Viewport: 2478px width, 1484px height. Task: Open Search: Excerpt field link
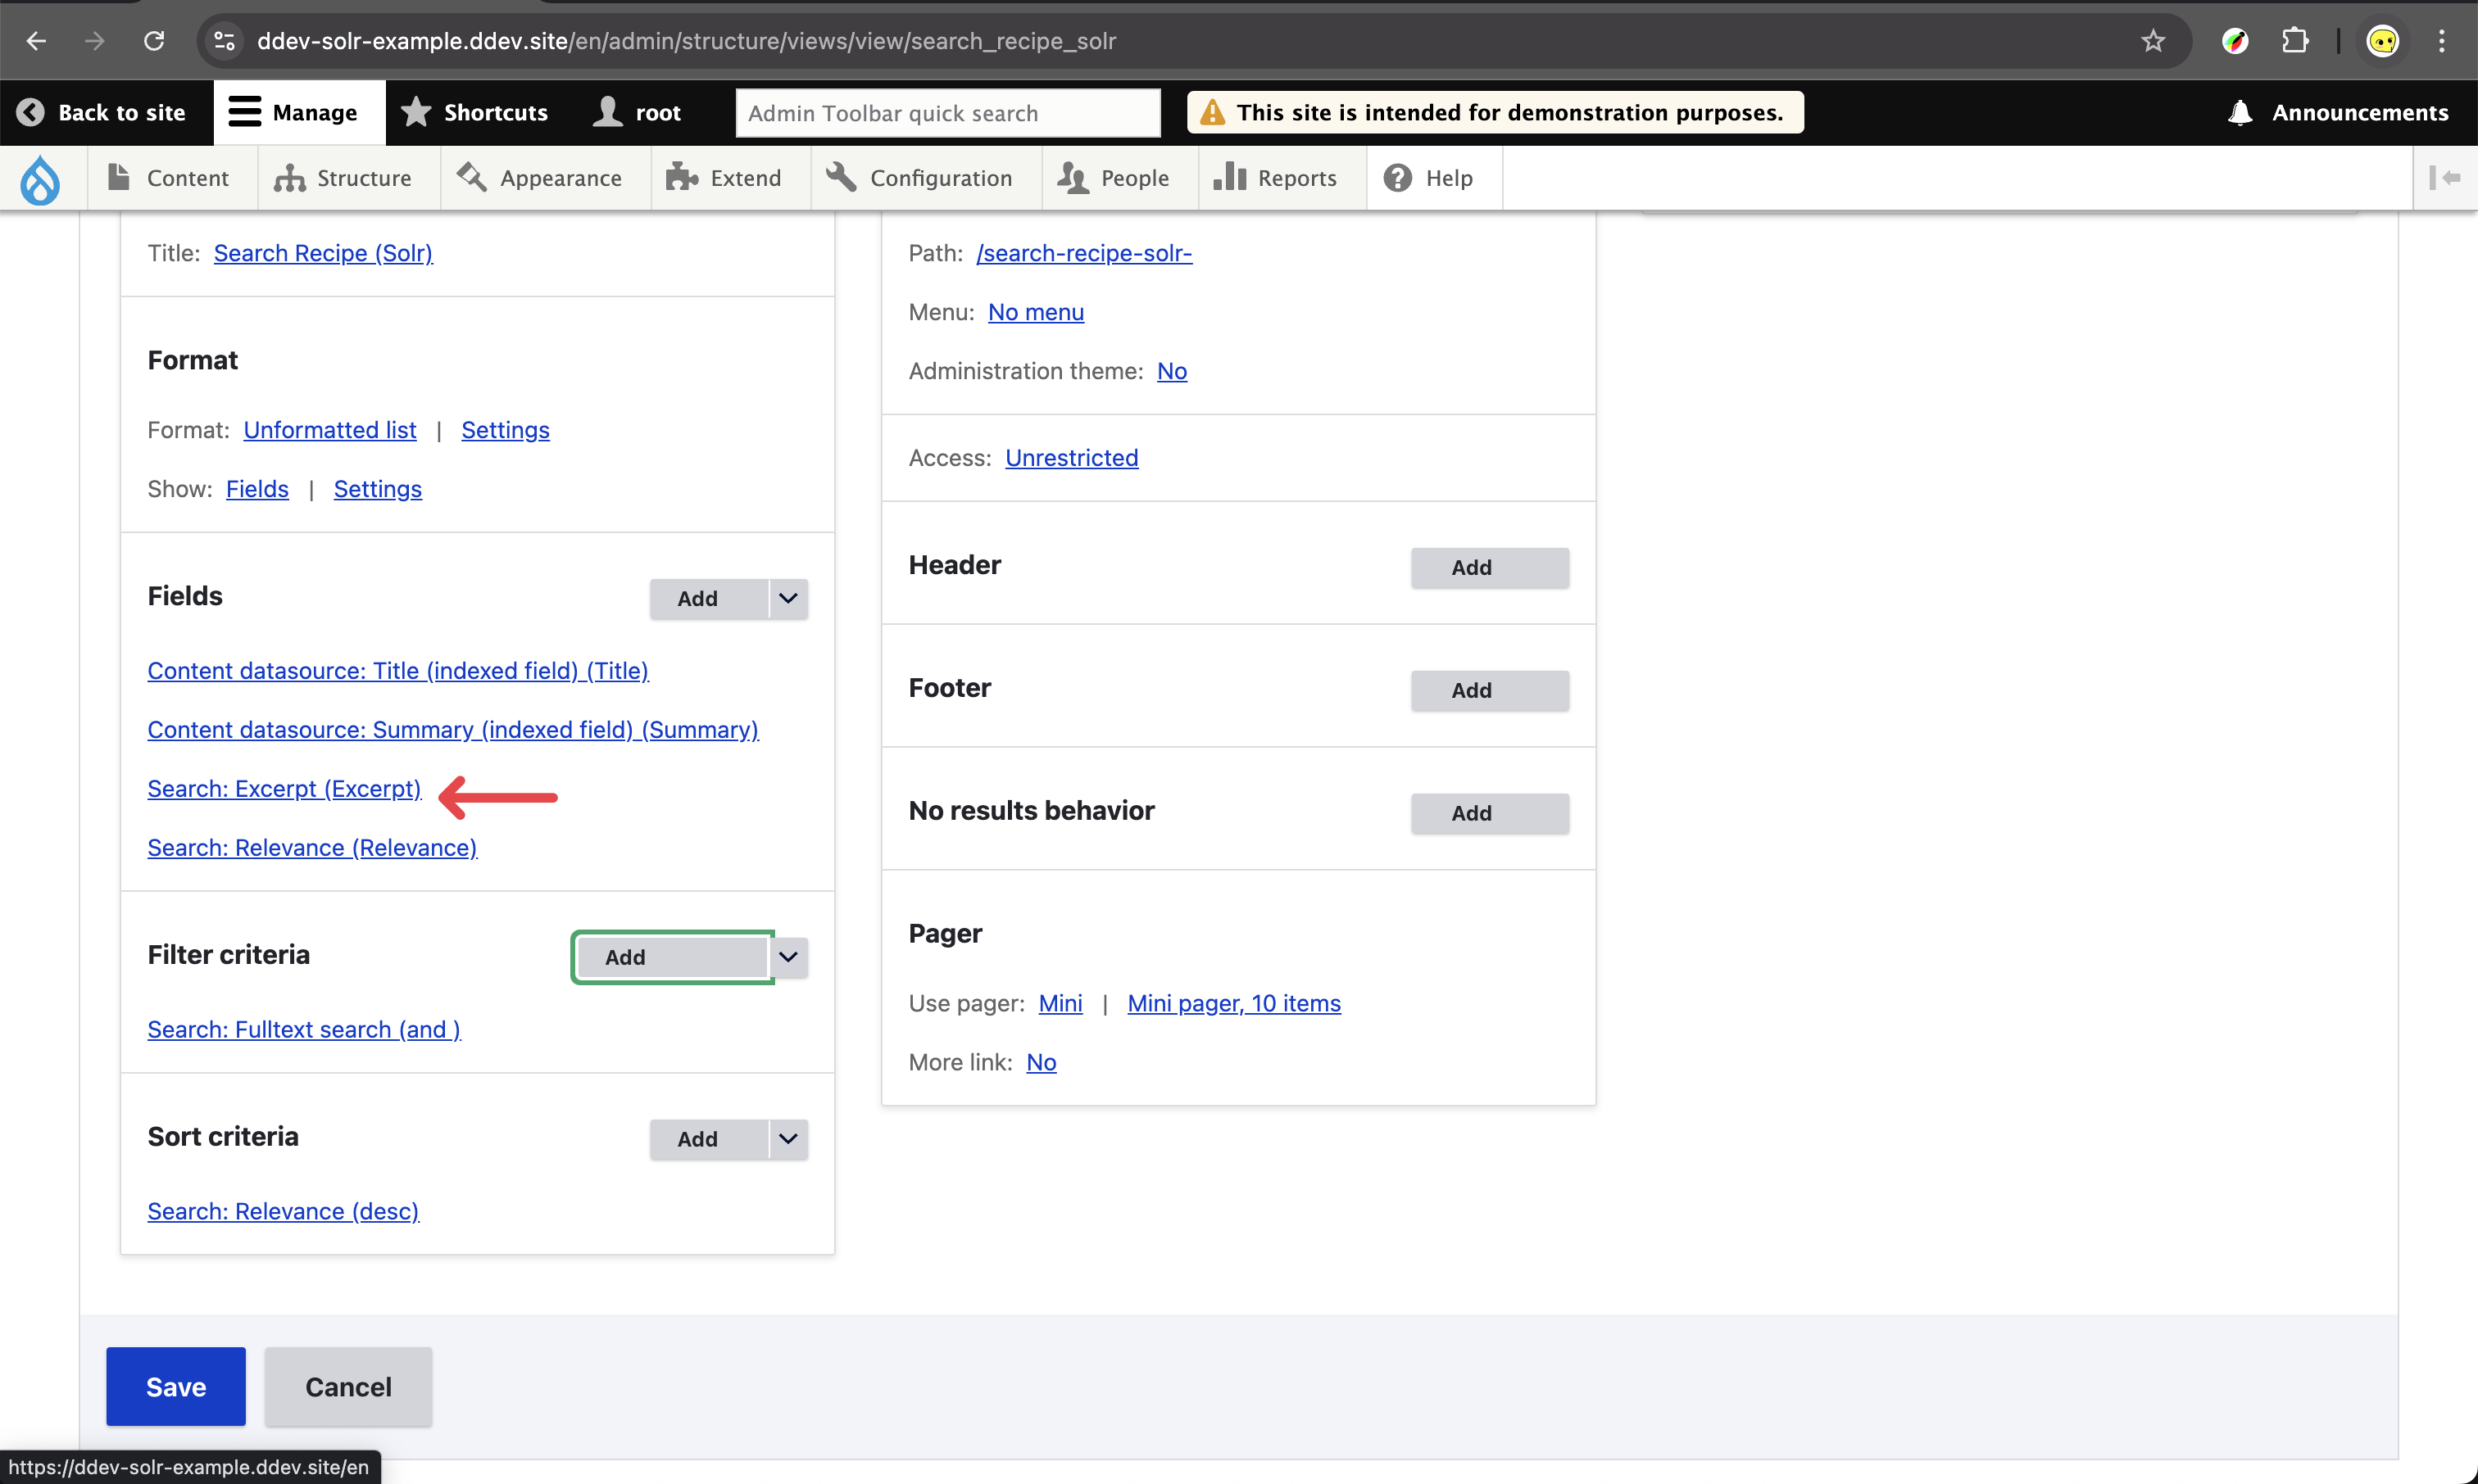pyautogui.click(x=284, y=788)
